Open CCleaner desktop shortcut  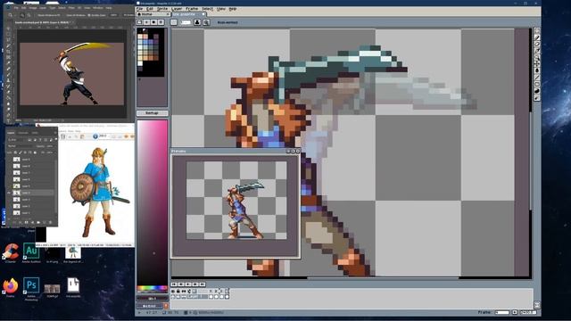11,253
